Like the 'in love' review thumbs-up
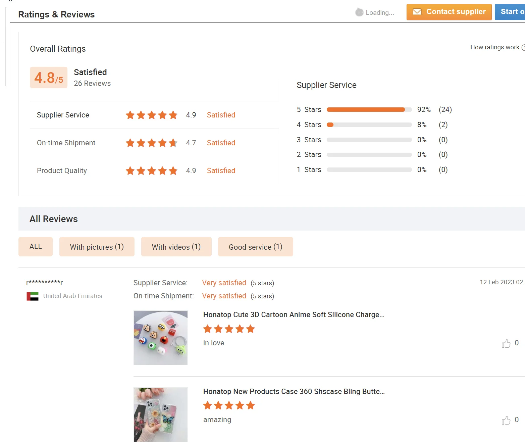 click(506, 343)
